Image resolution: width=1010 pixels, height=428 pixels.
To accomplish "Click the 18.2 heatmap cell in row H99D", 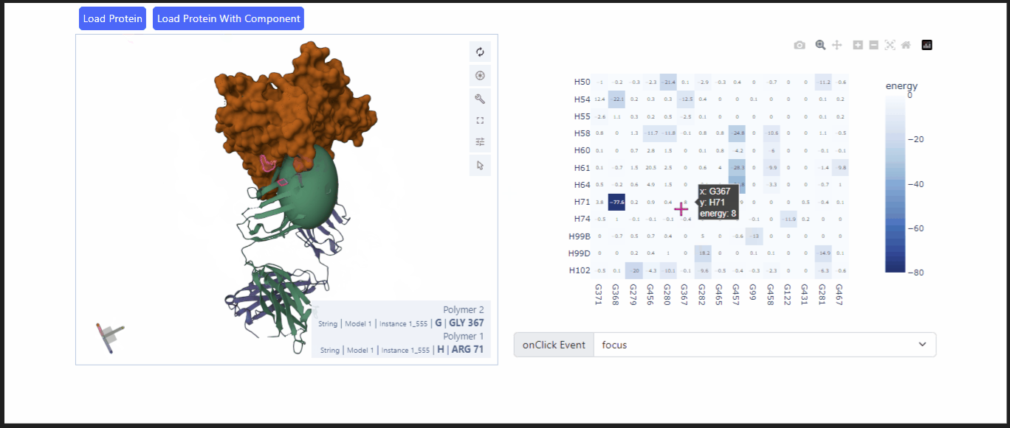I will 703,253.
